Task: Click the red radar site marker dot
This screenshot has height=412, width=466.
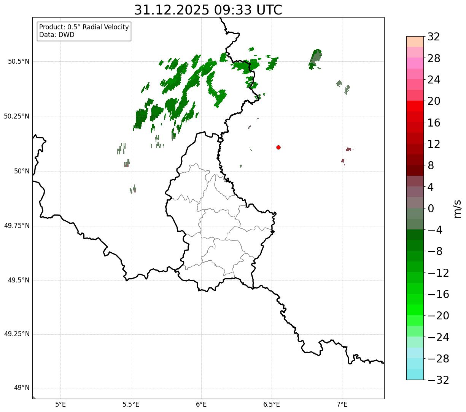Action: coord(278,147)
